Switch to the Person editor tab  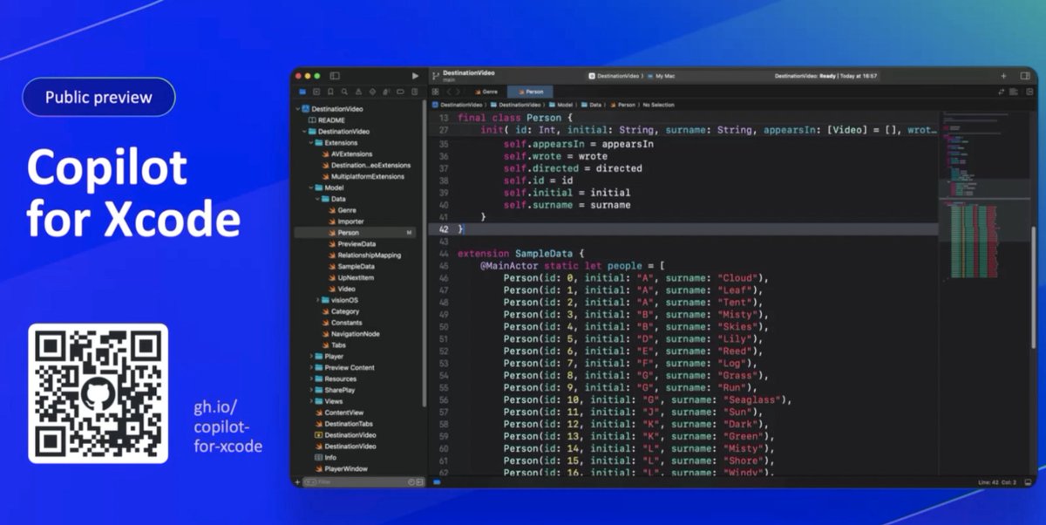[530, 91]
